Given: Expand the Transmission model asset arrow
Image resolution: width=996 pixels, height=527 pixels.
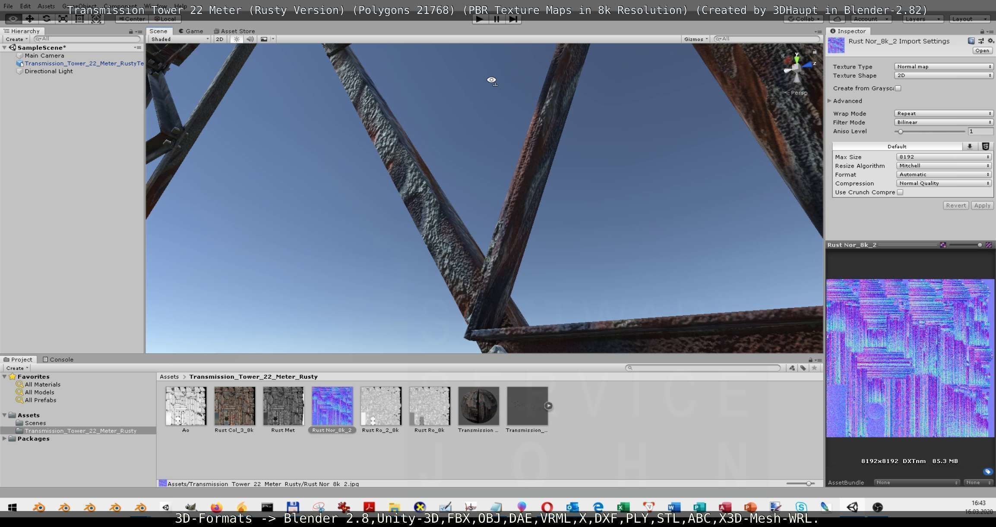Looking at the screenshot, I should point(548,406).
